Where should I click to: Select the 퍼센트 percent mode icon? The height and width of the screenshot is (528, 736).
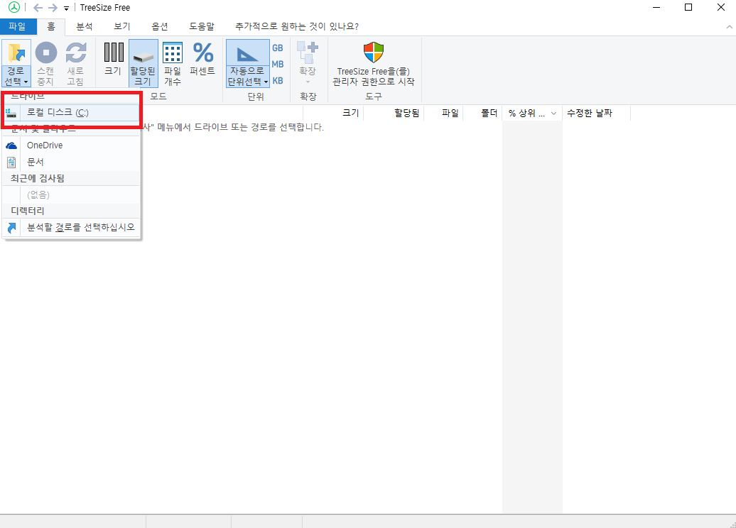click(203, 53)
